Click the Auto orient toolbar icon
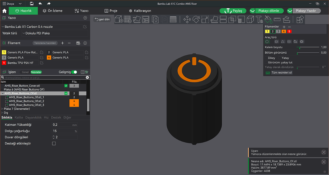The height and width of the screenshot is (175, 329). [137, 19]
